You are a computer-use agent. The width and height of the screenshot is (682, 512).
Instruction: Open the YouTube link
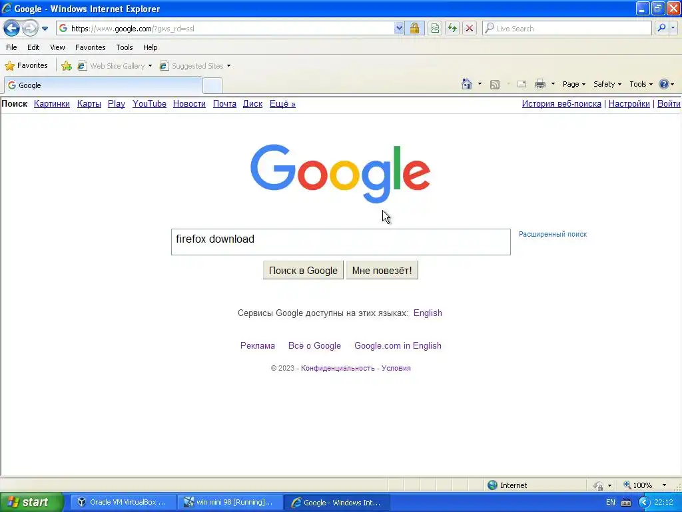(149, 103)
